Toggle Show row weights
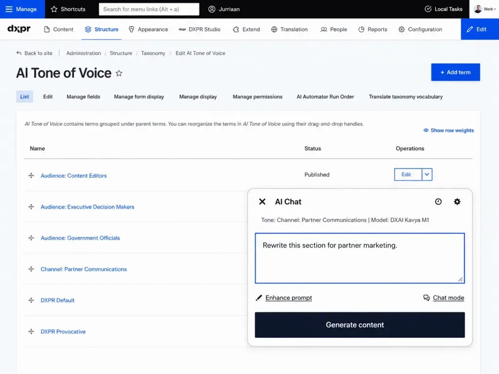This screenshot has height=374, width=499. (x=448, y=131)
